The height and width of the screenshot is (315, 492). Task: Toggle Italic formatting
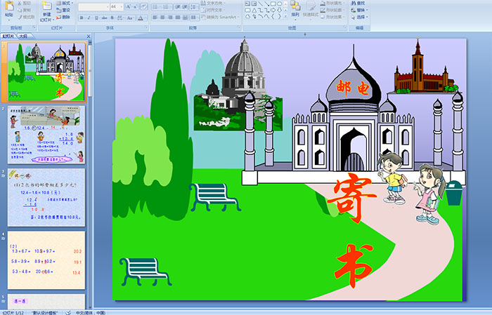coord(89,18)
